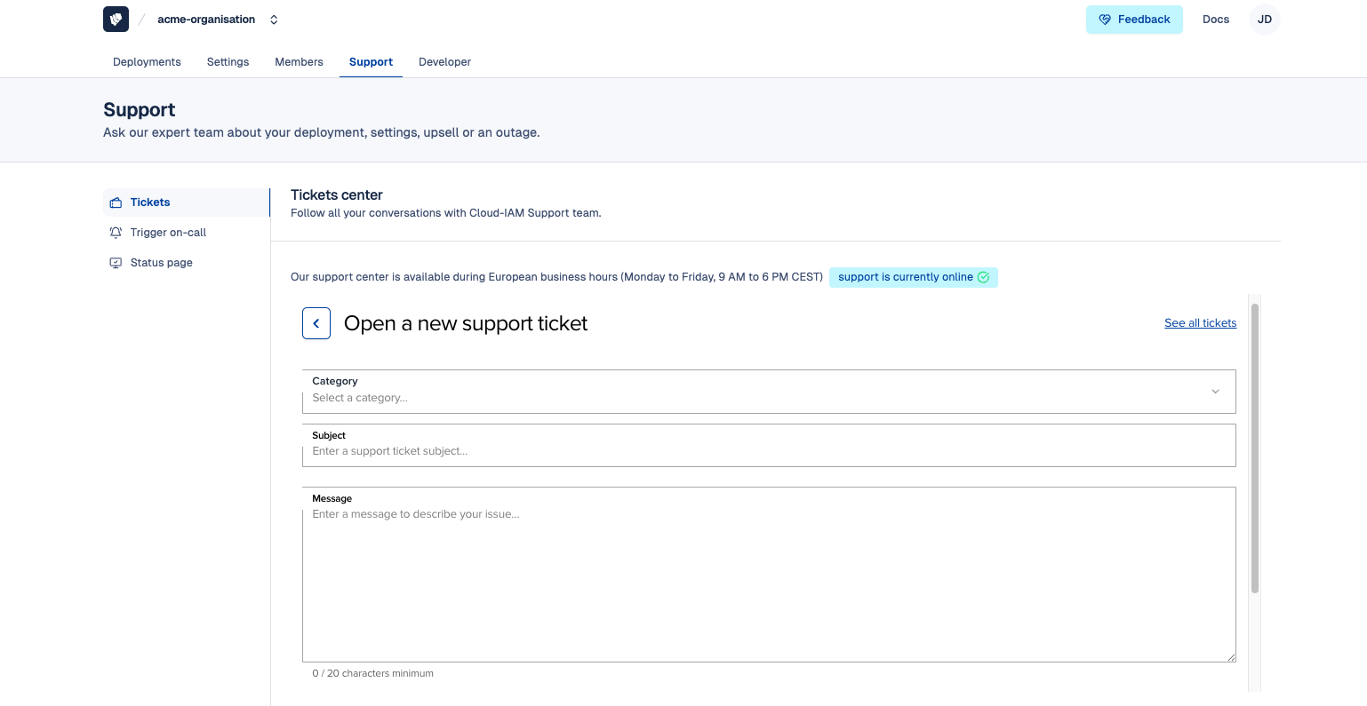
Task: Focus the Subject input field
Action: coord(769,445)
